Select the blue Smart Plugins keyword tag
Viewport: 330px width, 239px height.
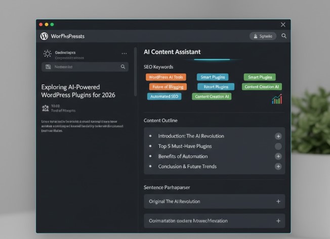[x=213, y=77]
